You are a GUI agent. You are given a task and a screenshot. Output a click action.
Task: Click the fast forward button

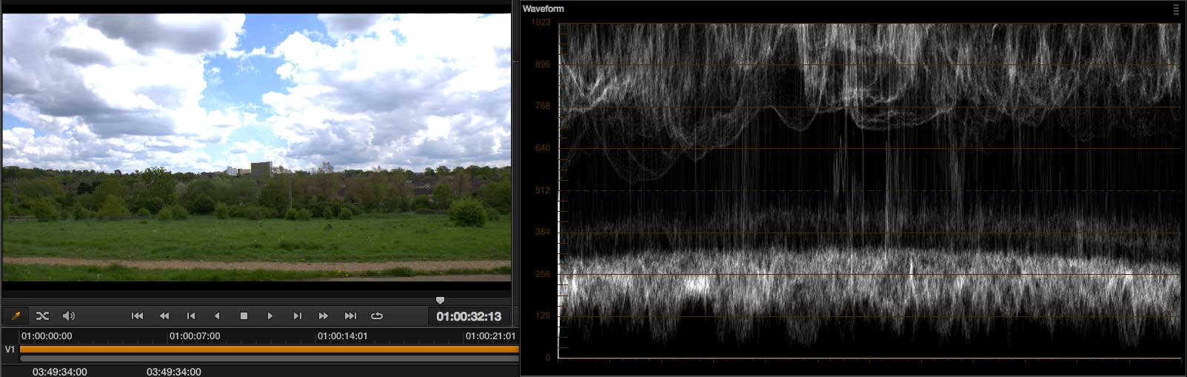tap(324, 316)
